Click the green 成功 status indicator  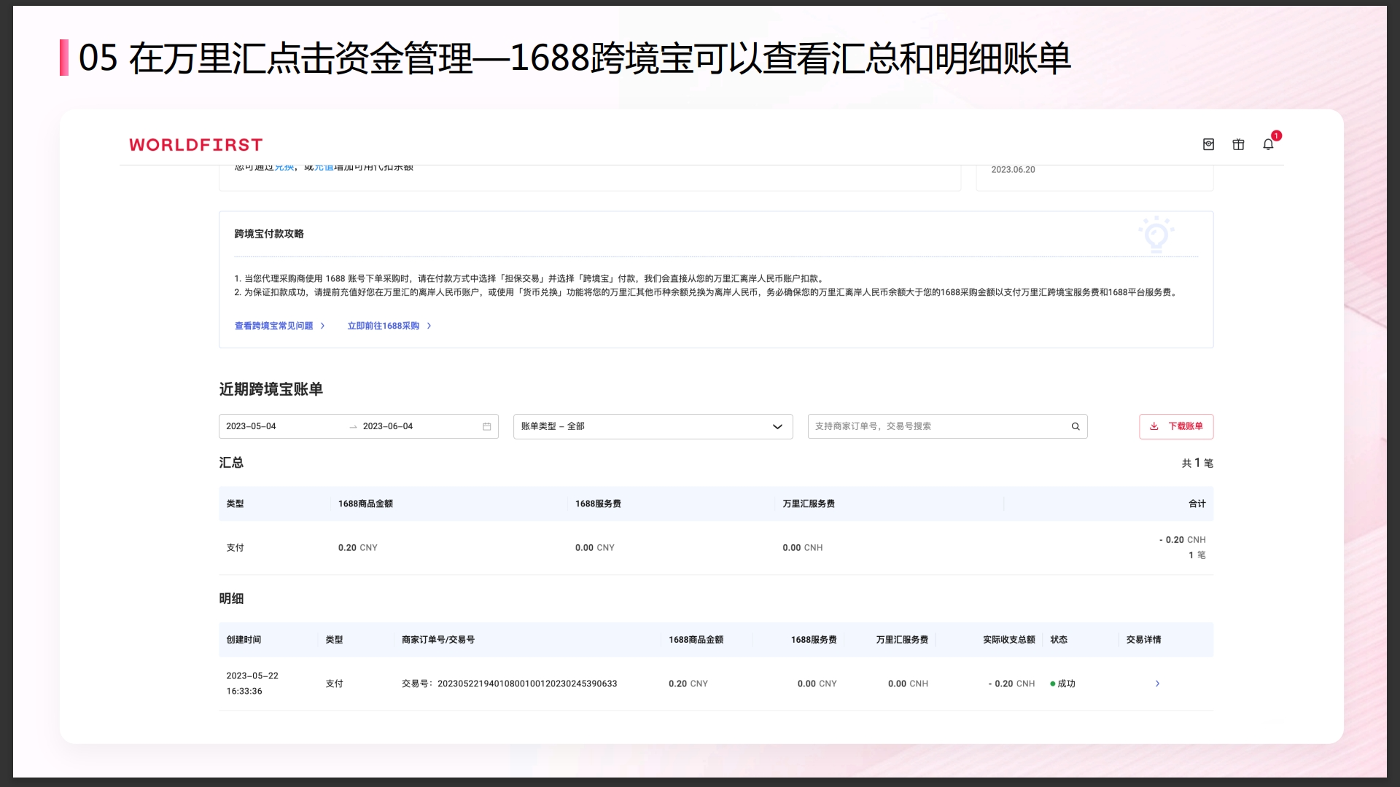pos(1062,684)
